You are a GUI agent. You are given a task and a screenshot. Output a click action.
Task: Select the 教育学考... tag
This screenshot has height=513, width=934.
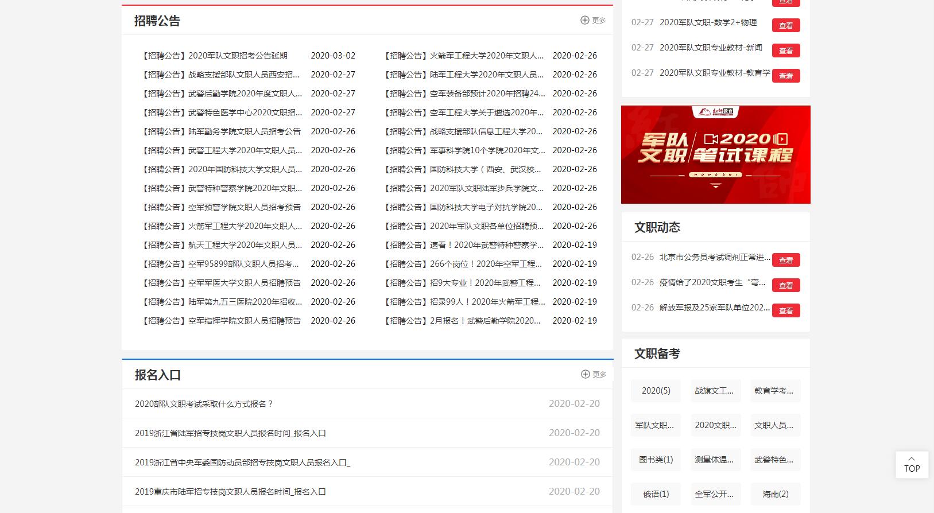(775, 391)
